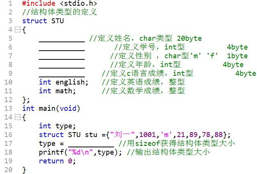Click the closing }; on line 12
Screen dimensions: 257x174
(26, 100)
